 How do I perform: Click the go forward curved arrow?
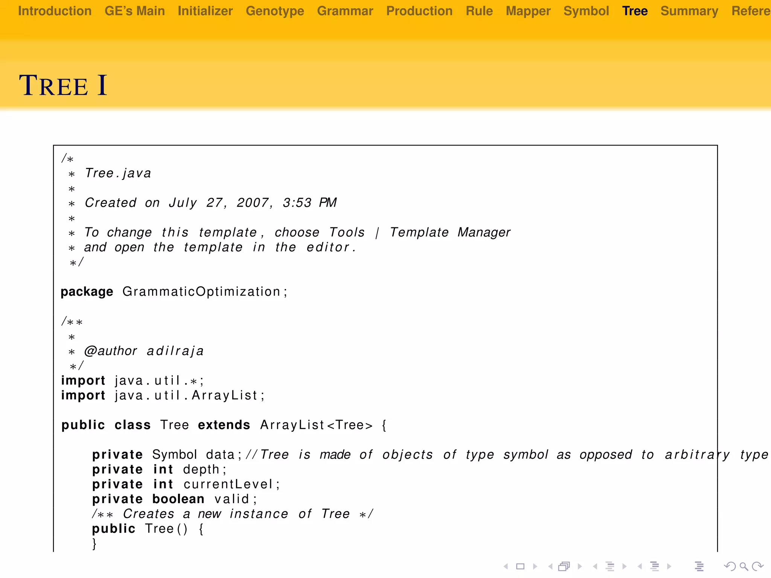[757, 566]
